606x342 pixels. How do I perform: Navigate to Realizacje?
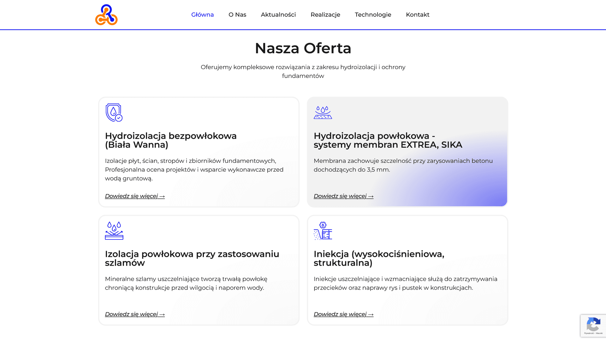(x=325, y=15)
